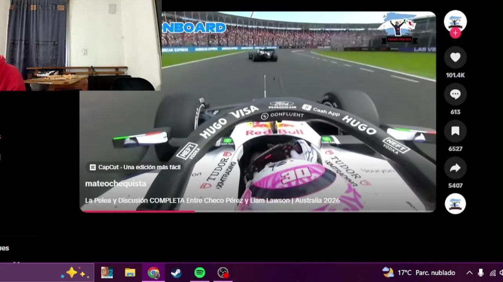Save the video with the bookmark icon

455,131
